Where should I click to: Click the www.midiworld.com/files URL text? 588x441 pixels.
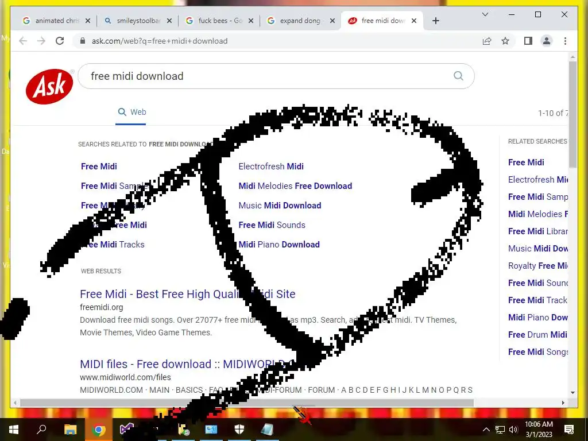click(x=125, y=377)
